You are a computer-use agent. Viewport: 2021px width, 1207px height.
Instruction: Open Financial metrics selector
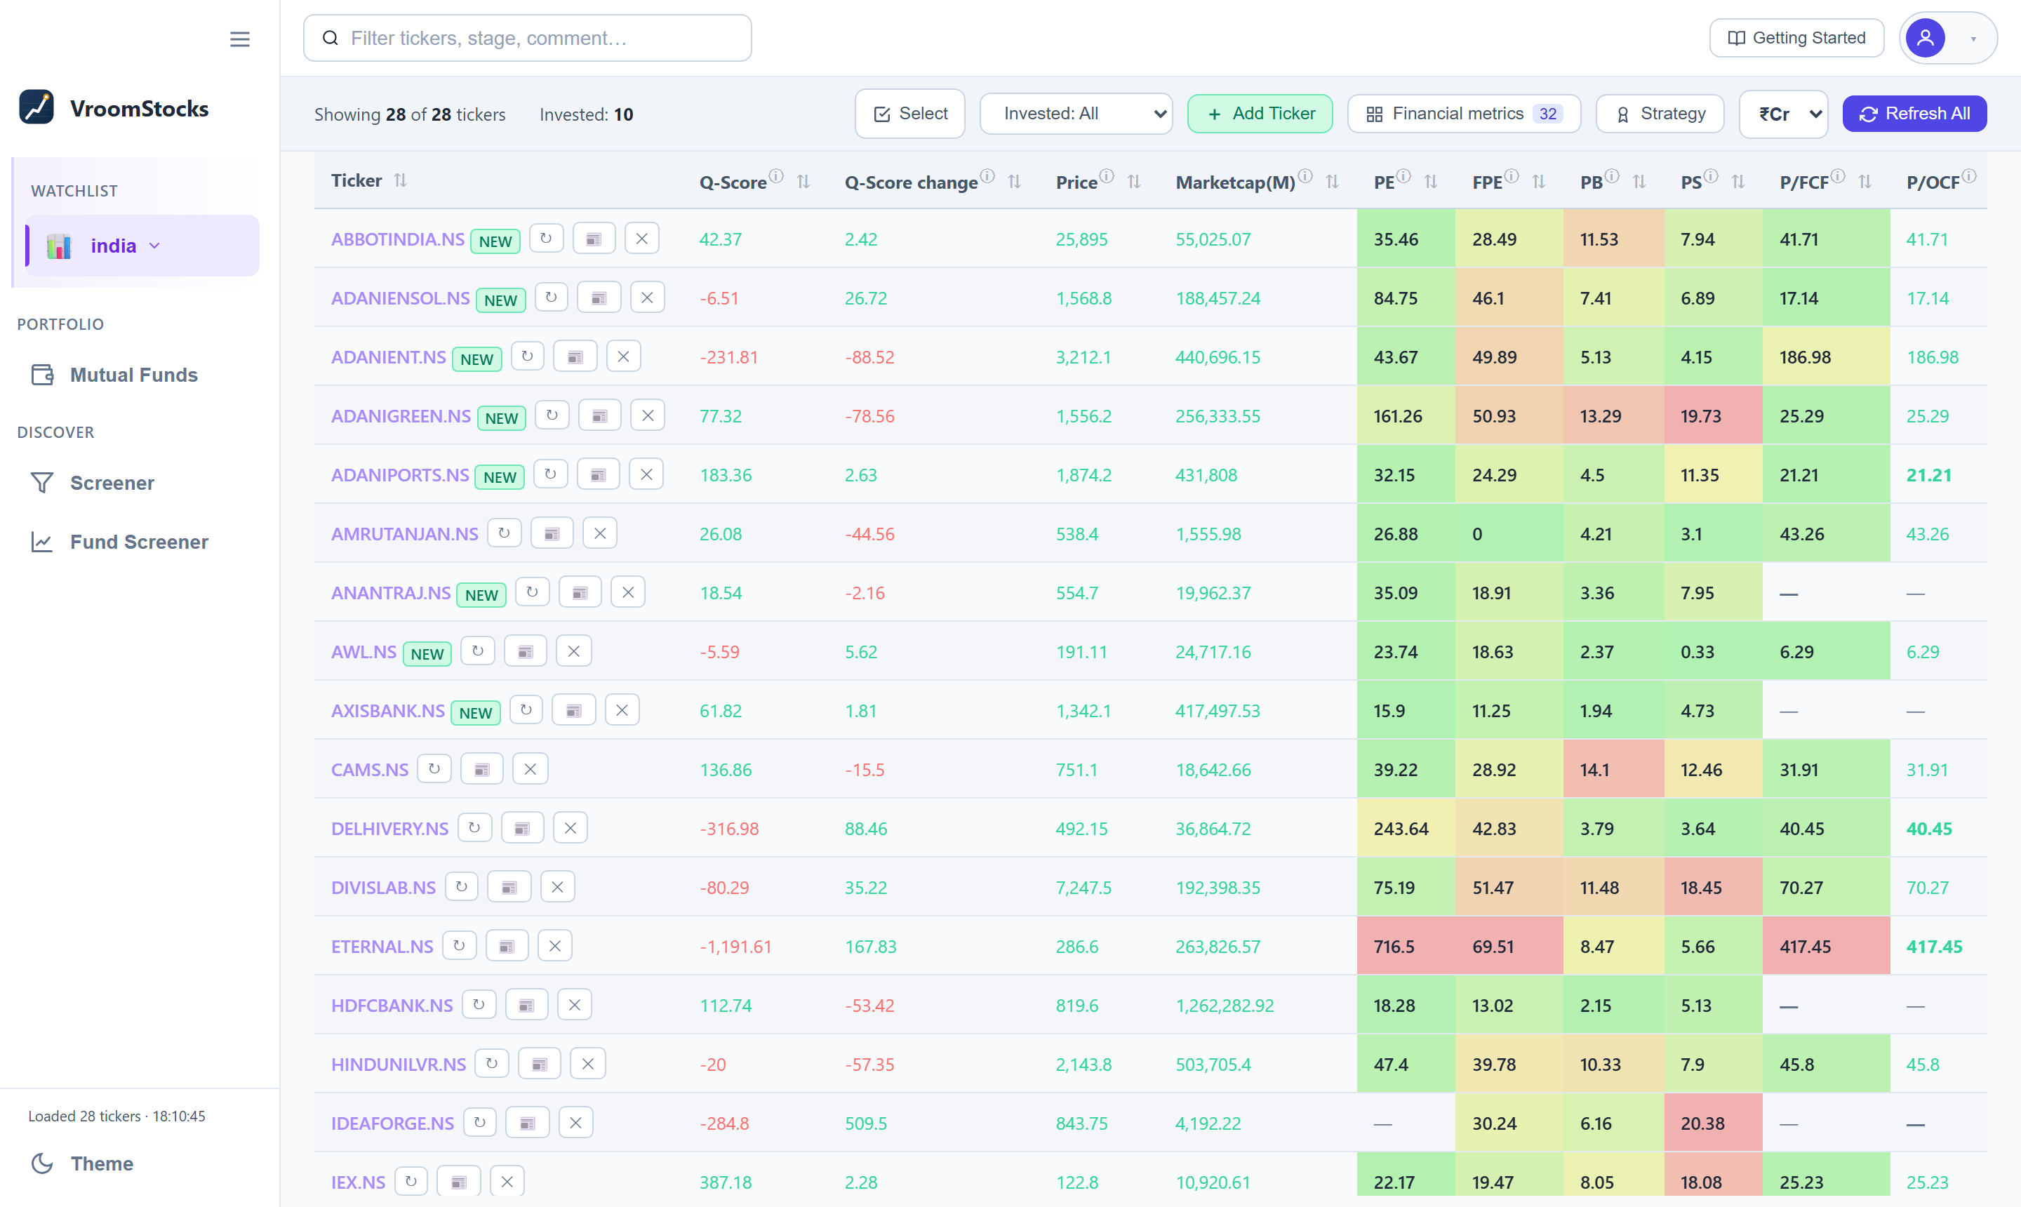point(1464,114)
